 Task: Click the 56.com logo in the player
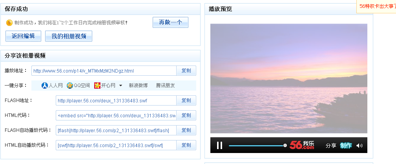pyautogui.click(x=302, y=145)
